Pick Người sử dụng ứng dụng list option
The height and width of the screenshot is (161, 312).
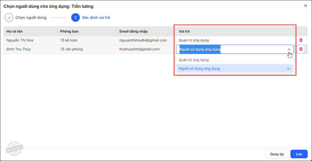(x=199, y=69)
